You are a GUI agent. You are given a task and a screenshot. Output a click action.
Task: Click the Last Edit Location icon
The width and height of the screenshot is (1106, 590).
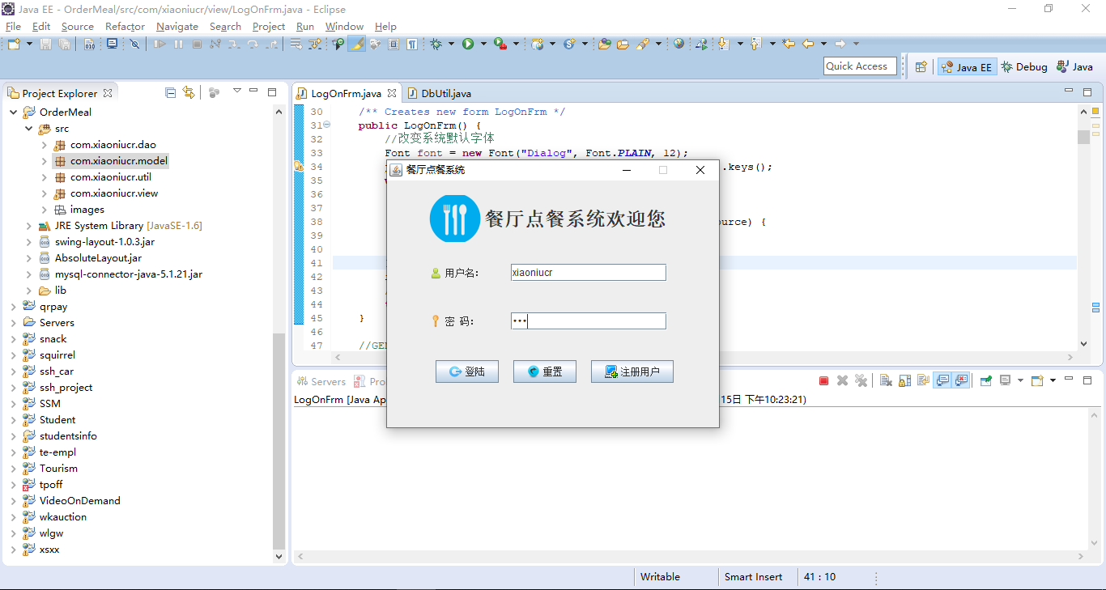[789, 44]
